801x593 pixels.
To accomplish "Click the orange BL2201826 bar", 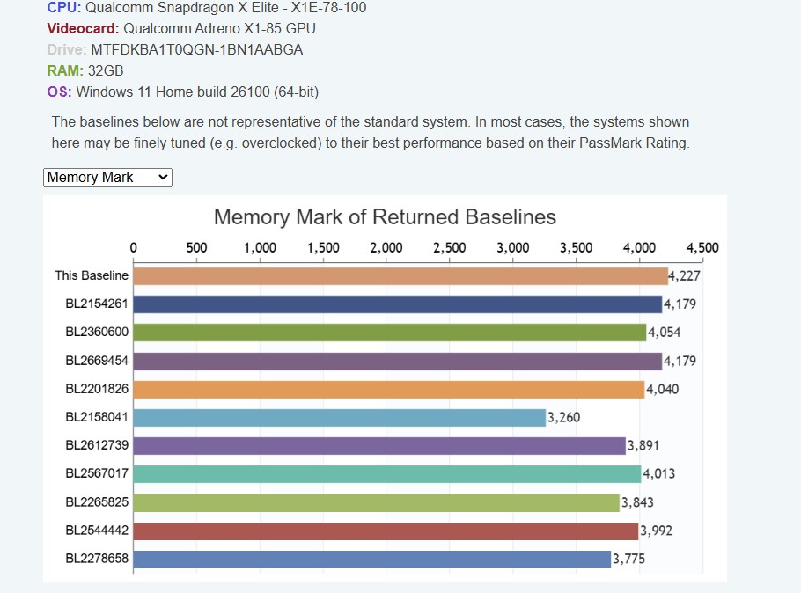I will coord(388,389).
